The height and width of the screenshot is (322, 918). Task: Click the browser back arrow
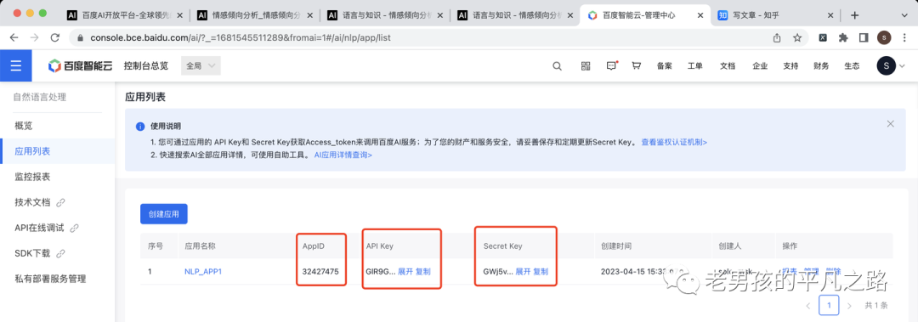coord(14,37)
